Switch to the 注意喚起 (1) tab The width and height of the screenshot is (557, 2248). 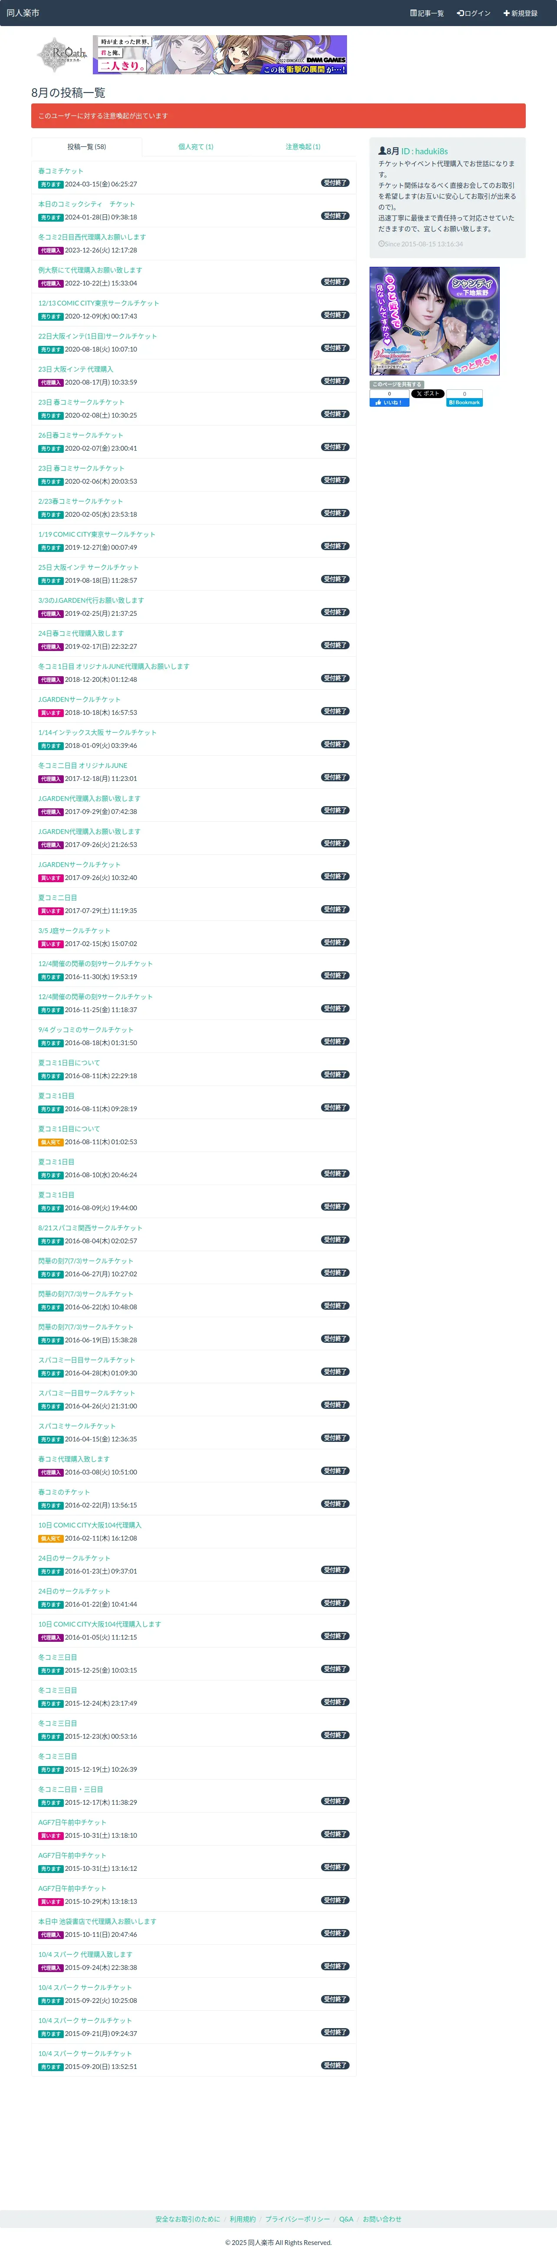[x=302, y=146]
